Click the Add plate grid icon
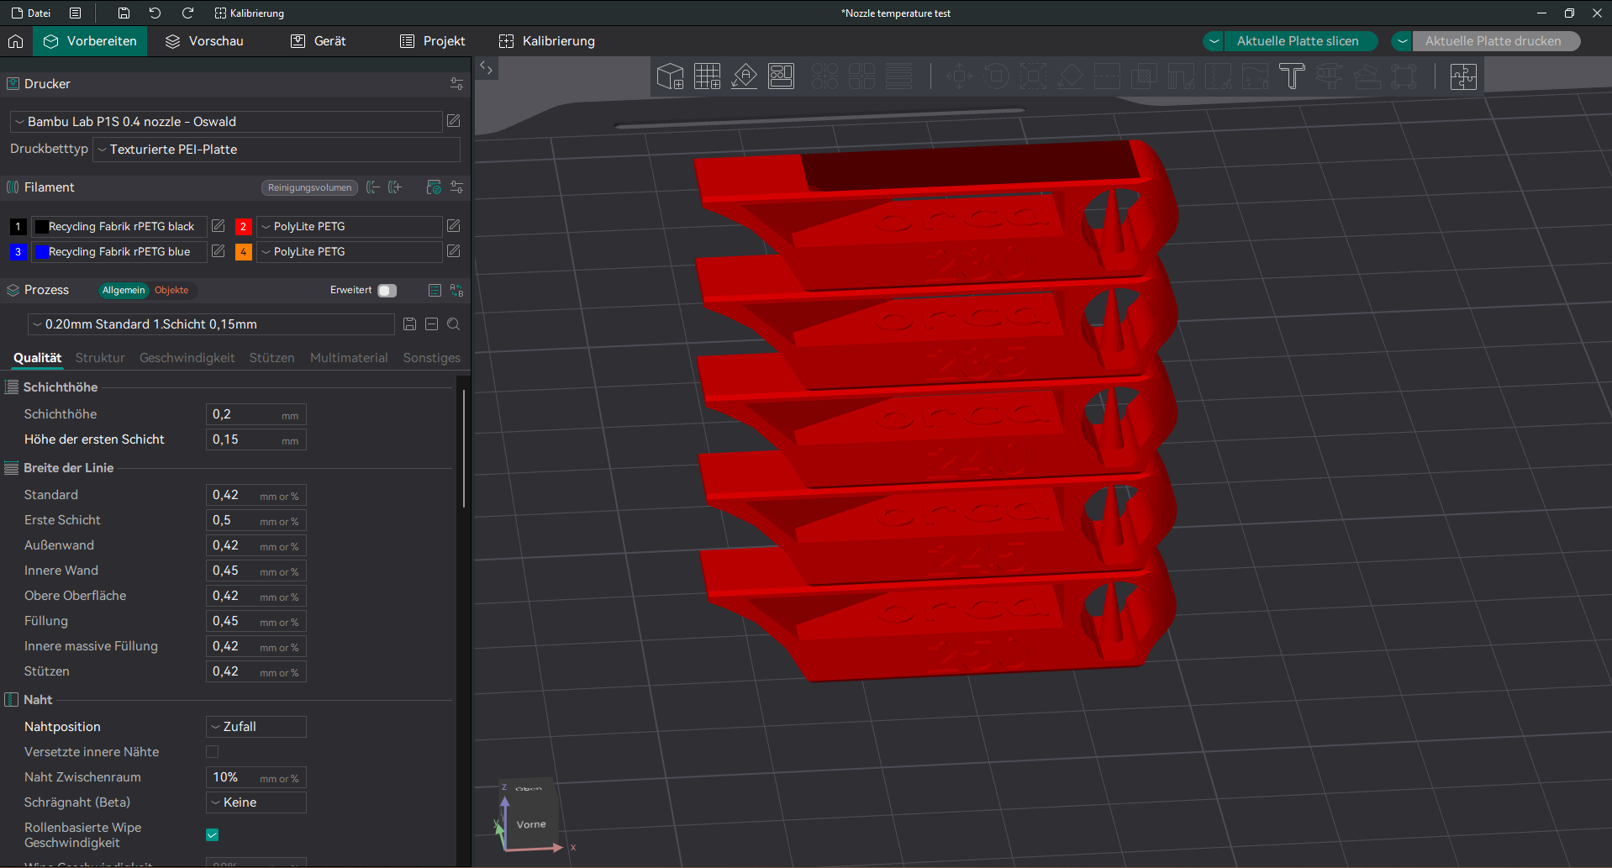This screenshot has width=1612, height=868. pyautogui.click(x=707, y=76)
